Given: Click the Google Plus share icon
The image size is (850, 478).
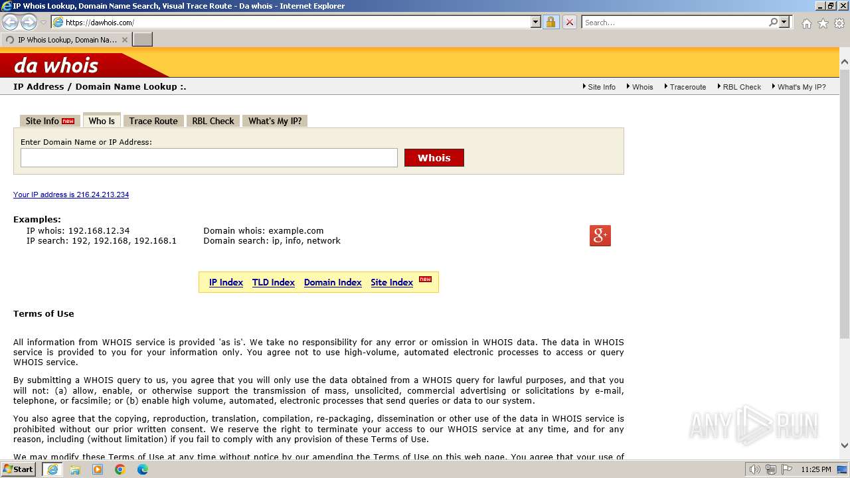Looking at the screenshot, I should click(x=600, y=236).
